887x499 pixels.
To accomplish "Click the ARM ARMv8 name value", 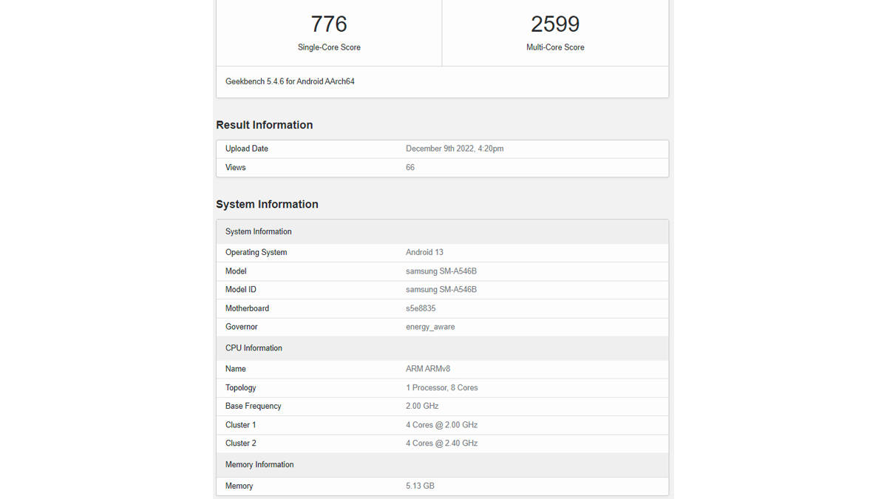I will click(427, 368).
